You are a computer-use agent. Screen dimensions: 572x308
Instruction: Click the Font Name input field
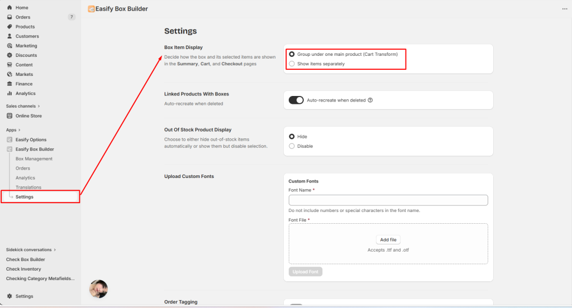tap(388, 200)
